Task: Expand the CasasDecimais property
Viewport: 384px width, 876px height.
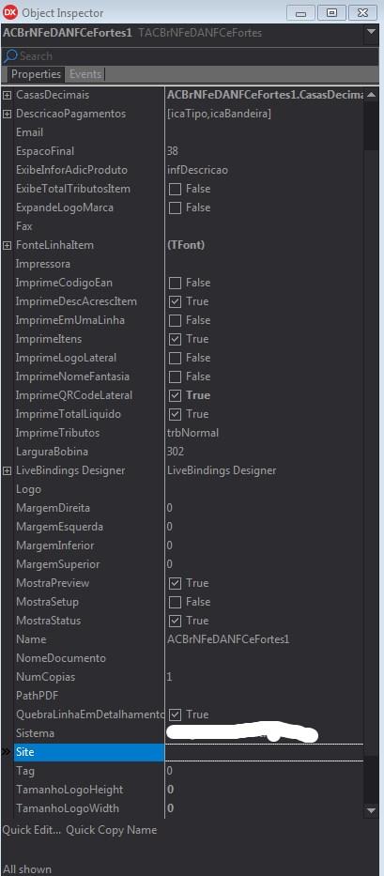Action: [x=8, y=95]
